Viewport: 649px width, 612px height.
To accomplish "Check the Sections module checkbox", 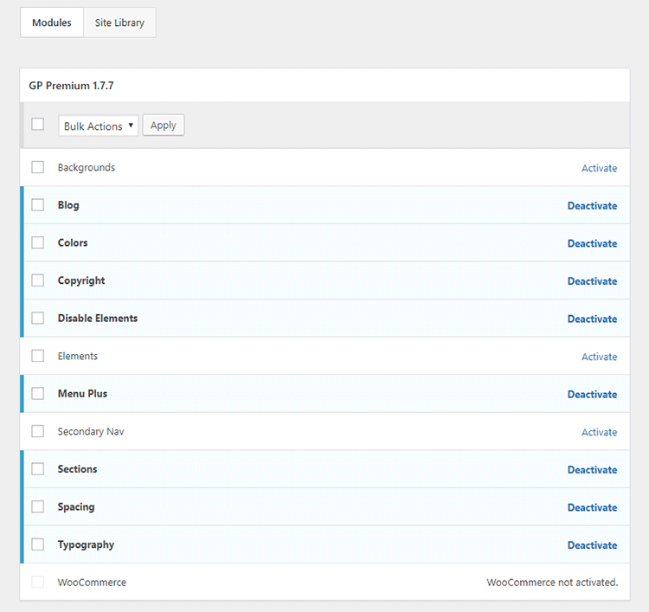I will point(38,469).
